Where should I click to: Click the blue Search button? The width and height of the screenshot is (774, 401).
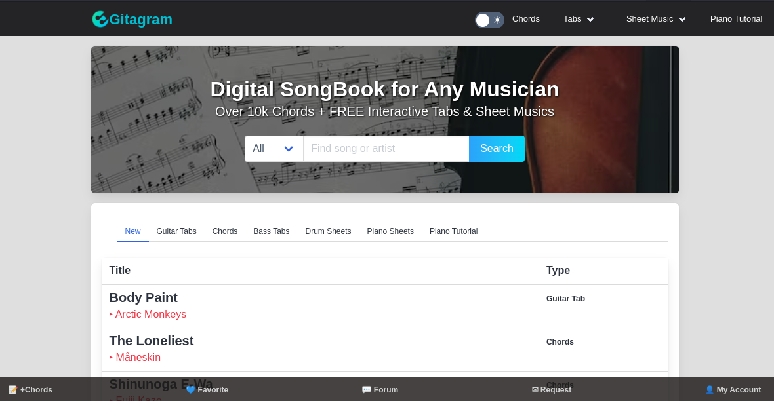497,149
